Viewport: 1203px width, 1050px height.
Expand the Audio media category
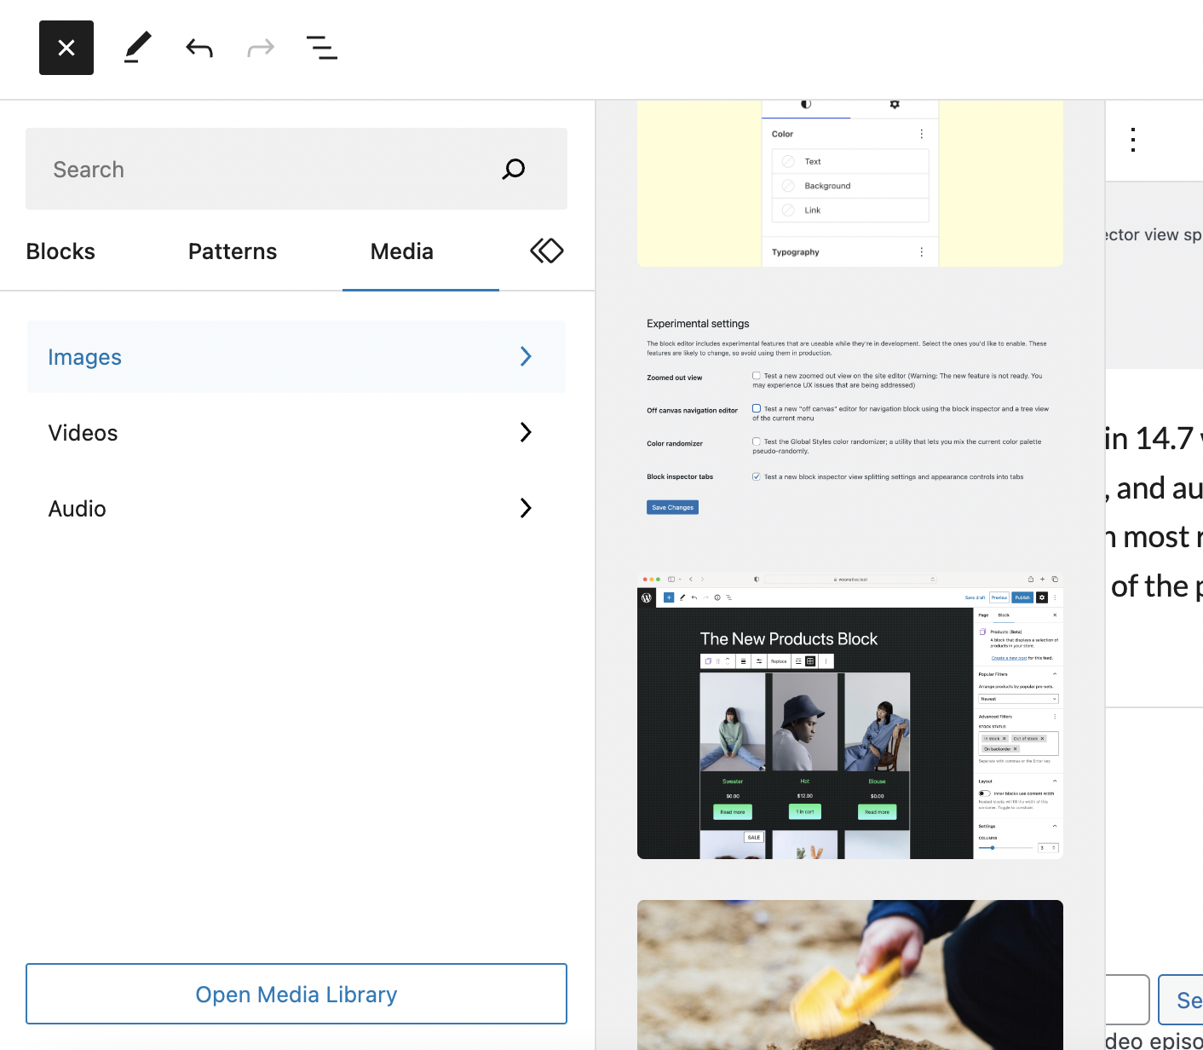296,509
